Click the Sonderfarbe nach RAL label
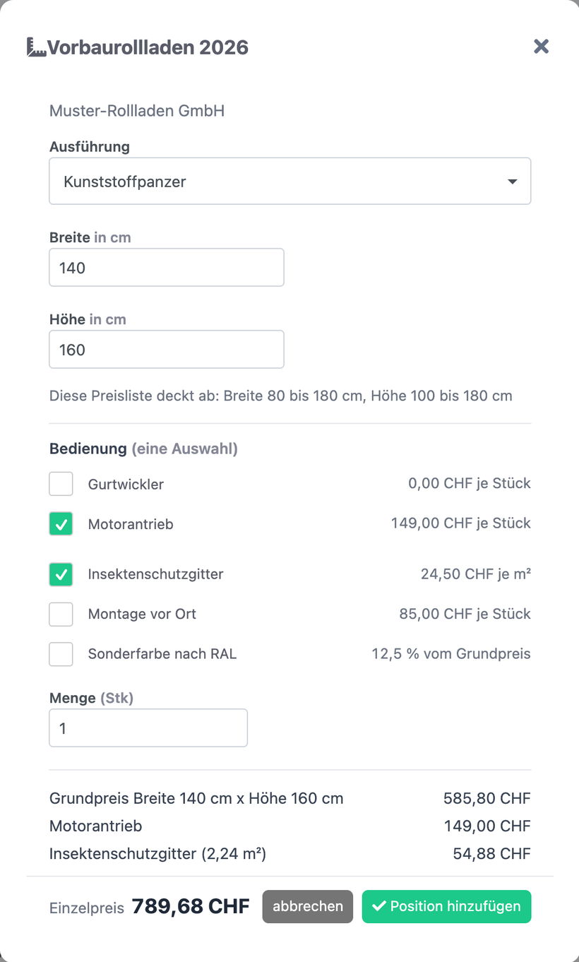 click(x=162, y=654)
